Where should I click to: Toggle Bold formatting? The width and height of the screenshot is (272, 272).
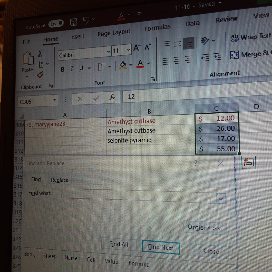63,69
